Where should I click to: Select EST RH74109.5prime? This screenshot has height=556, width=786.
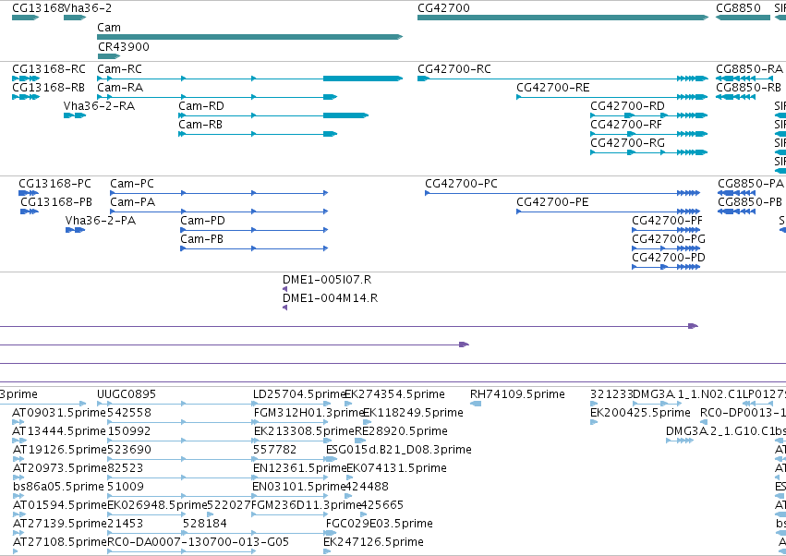click(x=476, y=404)
